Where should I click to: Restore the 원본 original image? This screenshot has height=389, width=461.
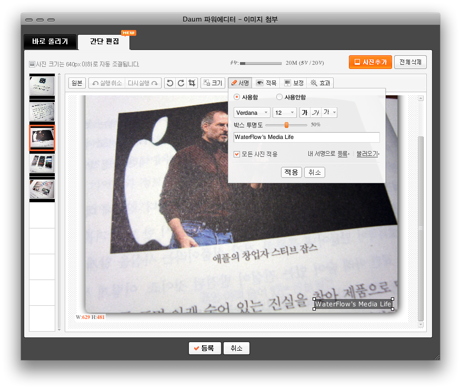tap(77, 83)
